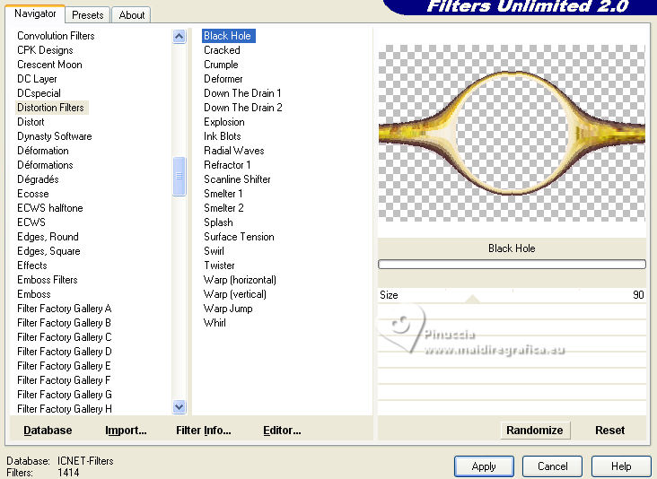Choose the Swirl filter
The width and height of the screenshot is (657, 479).
click(214, 251)
